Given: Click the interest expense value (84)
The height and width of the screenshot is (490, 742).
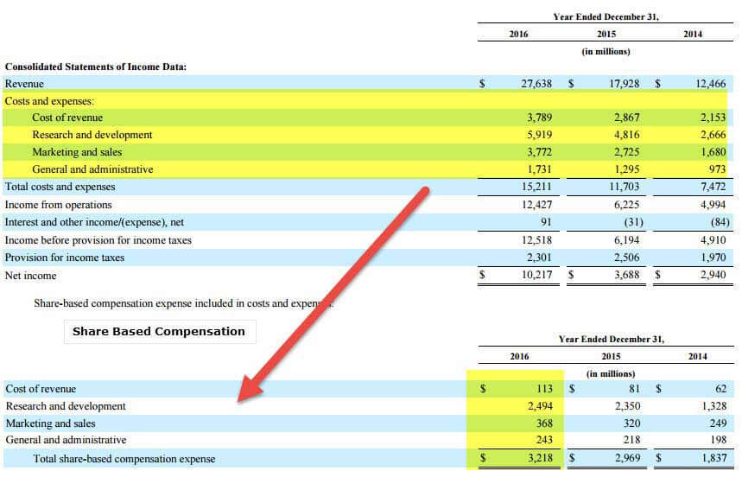Looking at the screenshot, I should pyautogui.click(x=720, y=222).
